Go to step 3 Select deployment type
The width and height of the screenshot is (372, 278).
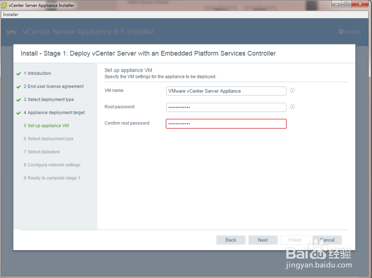click(49, 99)
